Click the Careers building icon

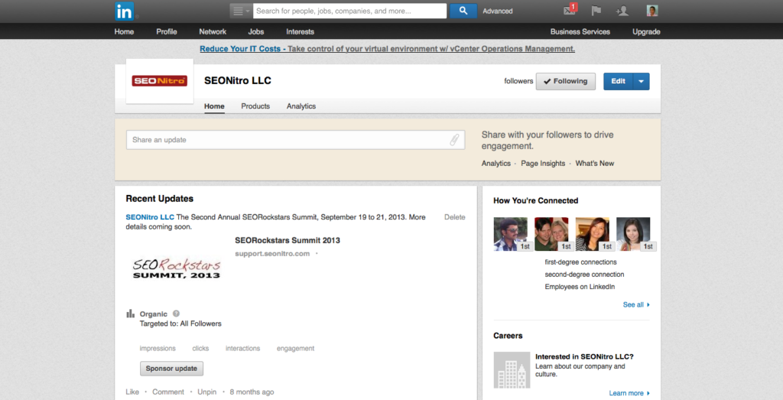[x=512, y=370]
